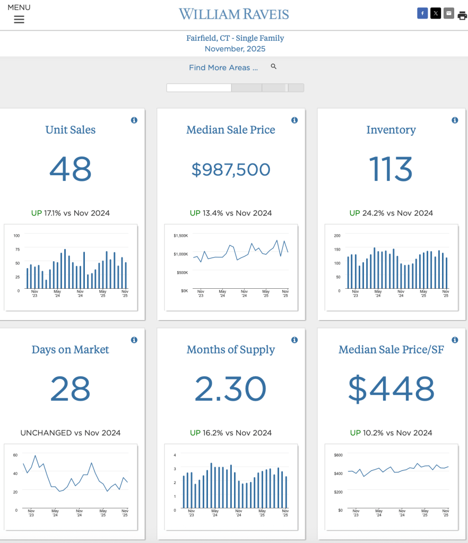Screen dimensions: 468x543
Task: View info for Median Sale Price/SF card
Action: pos(455,340)
